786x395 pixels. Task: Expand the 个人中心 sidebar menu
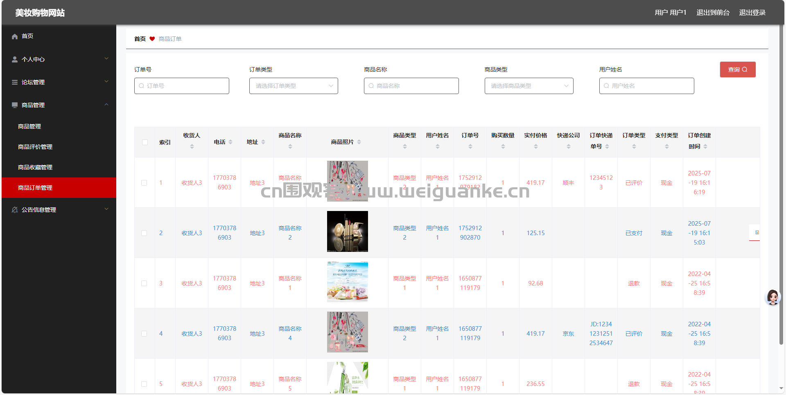coord(59,59)
